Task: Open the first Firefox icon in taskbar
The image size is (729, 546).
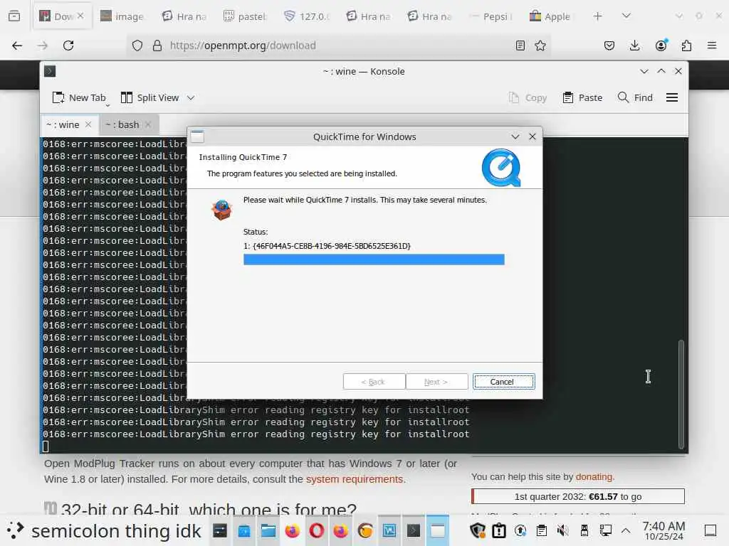Action: pyautogui.click(x=293, y=530)
